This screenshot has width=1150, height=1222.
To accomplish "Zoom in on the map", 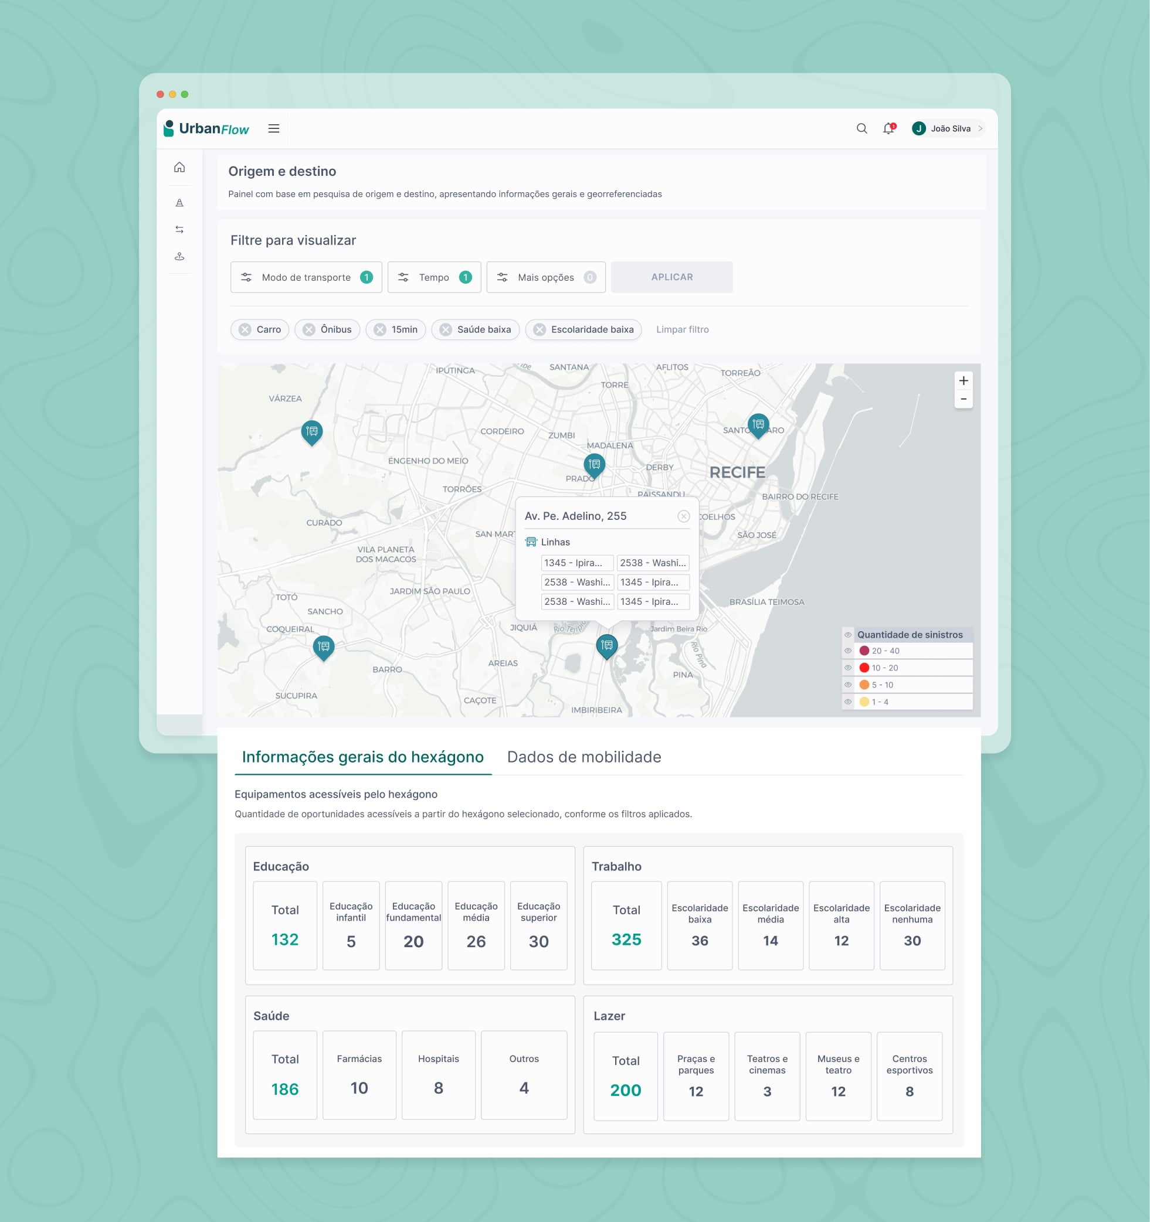I will pyautogui.click(x=963, y=380).
